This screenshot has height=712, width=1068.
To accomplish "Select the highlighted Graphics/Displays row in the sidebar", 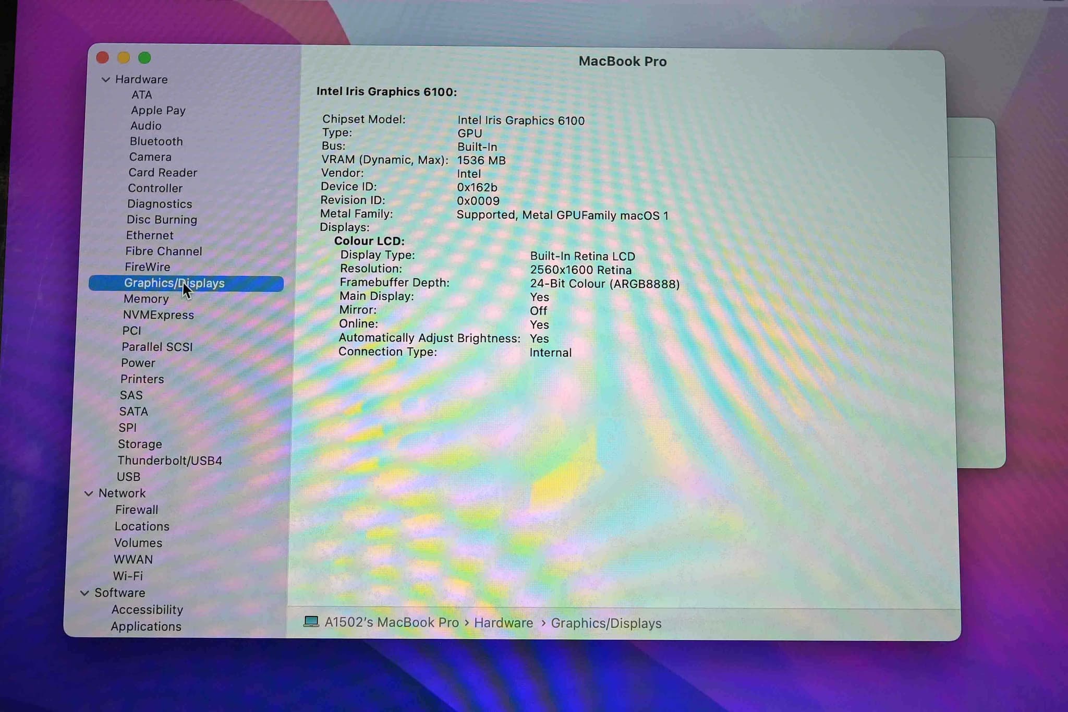I will [x=186, y=283].
